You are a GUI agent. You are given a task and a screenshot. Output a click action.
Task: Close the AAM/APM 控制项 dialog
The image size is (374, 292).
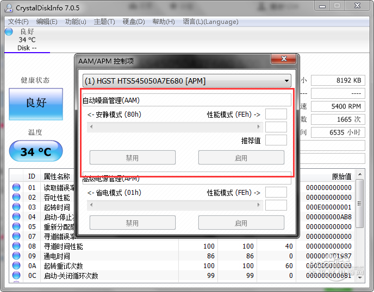click(283, 59)
